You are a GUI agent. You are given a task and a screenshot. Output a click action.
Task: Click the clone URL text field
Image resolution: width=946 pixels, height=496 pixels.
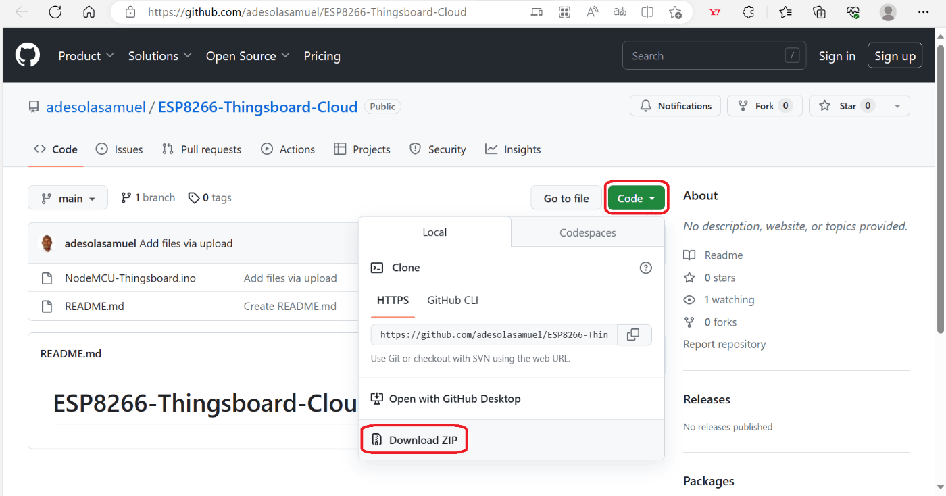pyautogui.click(x=494, y=334)
